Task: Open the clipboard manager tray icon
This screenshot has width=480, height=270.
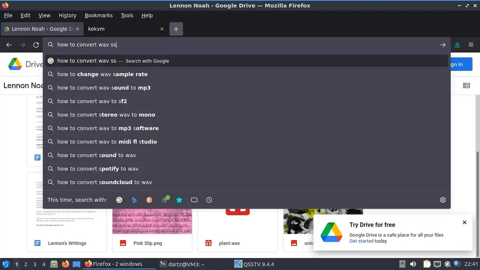Action: tap(428, 264)
